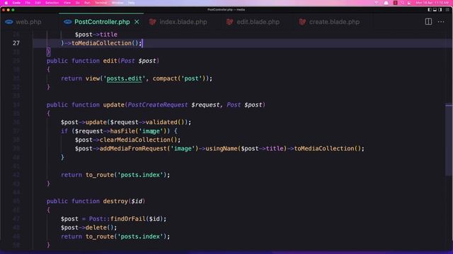Click the destroy function name
Viewport: 453px width, 254px height.
115,201
